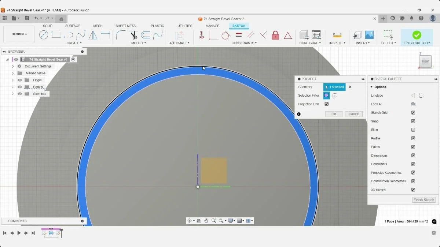Expand the Document Settings tree node
The height and width of the screenshot is (247, 440).
[x=12, y=66]
